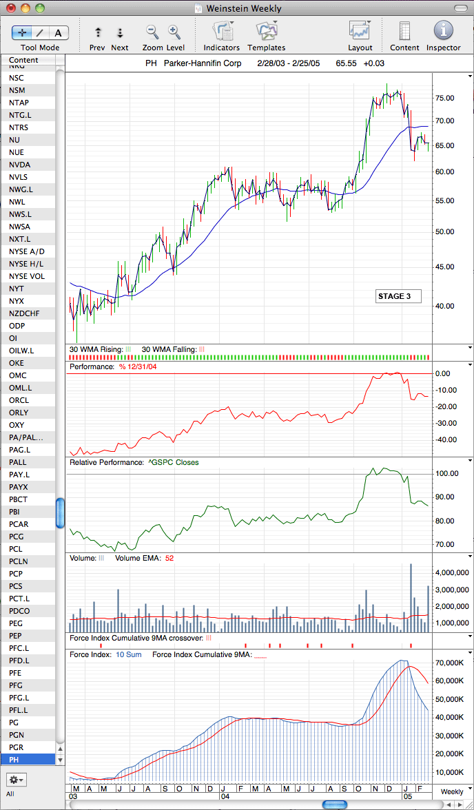Click the All filter label

coord(11,794)
